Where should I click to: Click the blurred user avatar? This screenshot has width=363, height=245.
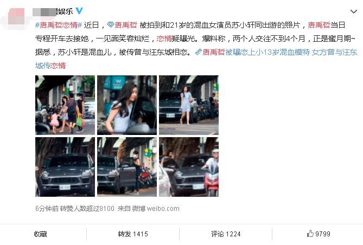[16, 17]
